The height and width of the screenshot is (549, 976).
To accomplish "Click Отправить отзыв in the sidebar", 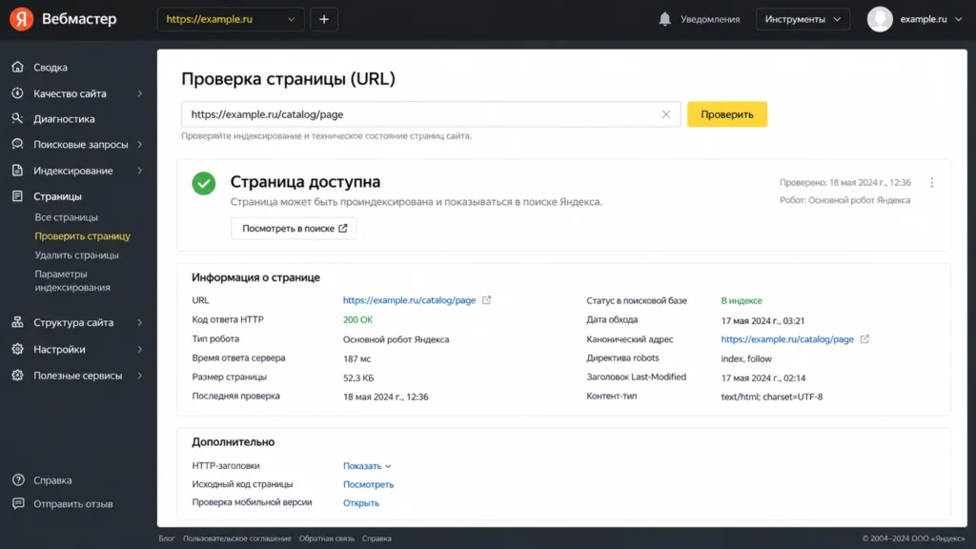I will click(x=73, y=504).
